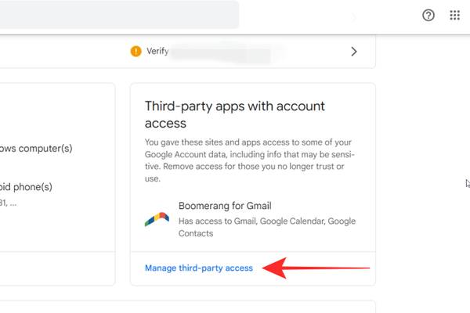Click the card partially visible at the bottom

188,307
